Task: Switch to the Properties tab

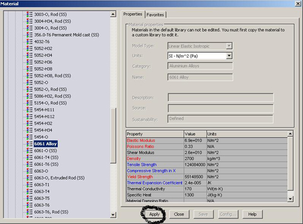Action: pos(132,14)
